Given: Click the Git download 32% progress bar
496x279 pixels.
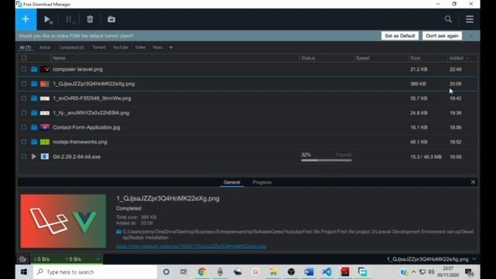Looking at the screenshot, I should click(x=326, y=160).
